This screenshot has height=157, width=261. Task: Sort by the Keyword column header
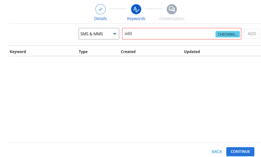(18, 51)
